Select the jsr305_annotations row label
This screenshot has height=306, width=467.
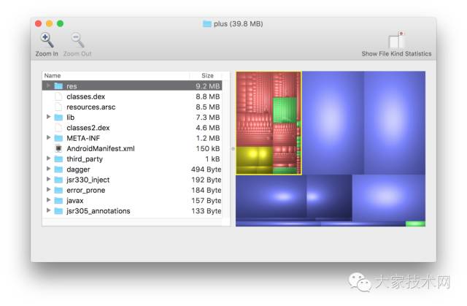(99, 211)
